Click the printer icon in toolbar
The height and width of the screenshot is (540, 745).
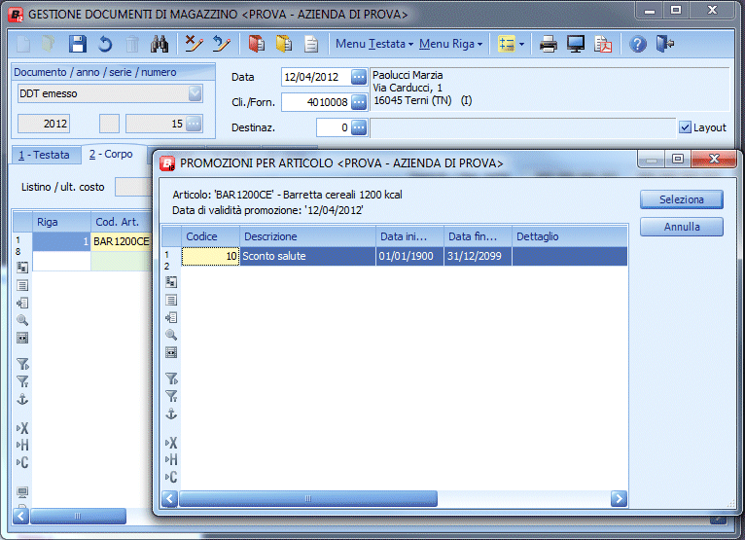click(x=549, y=44)
